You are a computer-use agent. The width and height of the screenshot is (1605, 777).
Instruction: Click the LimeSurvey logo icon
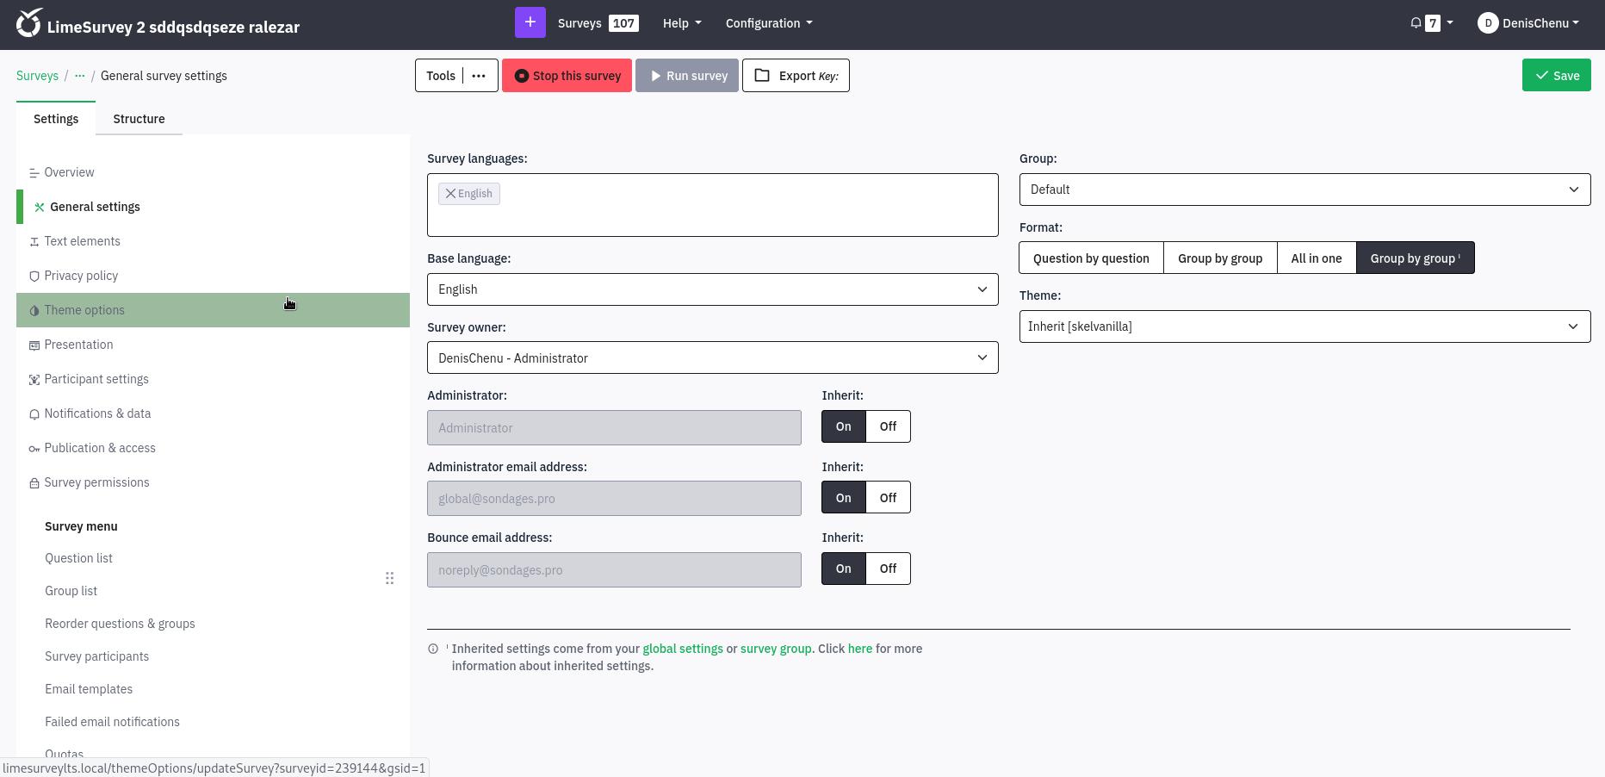pos(28,23)
